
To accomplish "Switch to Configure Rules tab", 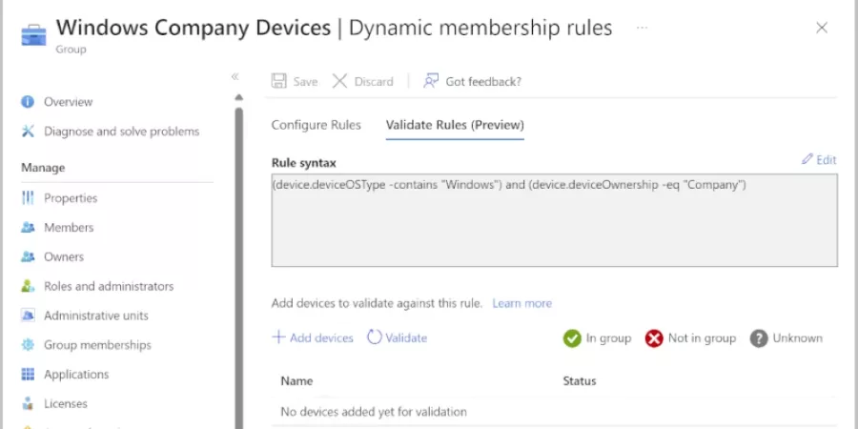I will (316, 125).
